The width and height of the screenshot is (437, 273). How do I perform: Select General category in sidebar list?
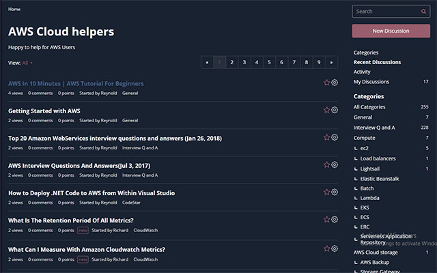click(x=363, y=117)
